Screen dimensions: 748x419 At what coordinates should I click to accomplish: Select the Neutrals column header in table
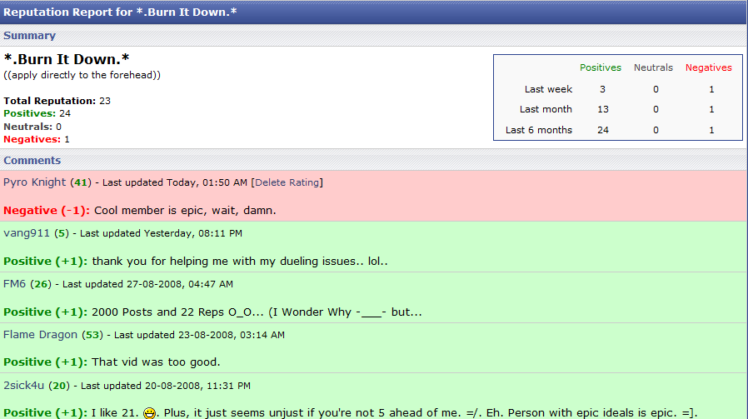(x=653, y=68)
